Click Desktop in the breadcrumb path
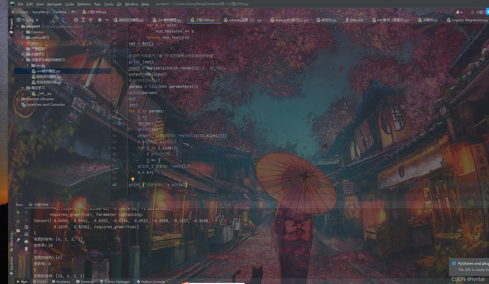Image resolution: width=489 pixels, height=284 pixels. [60, 12]
